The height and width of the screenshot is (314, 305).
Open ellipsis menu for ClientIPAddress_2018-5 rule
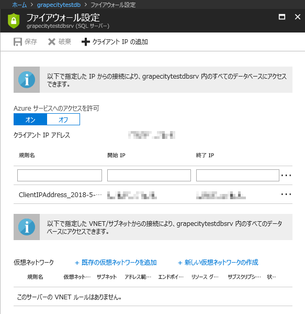point(286,194)
